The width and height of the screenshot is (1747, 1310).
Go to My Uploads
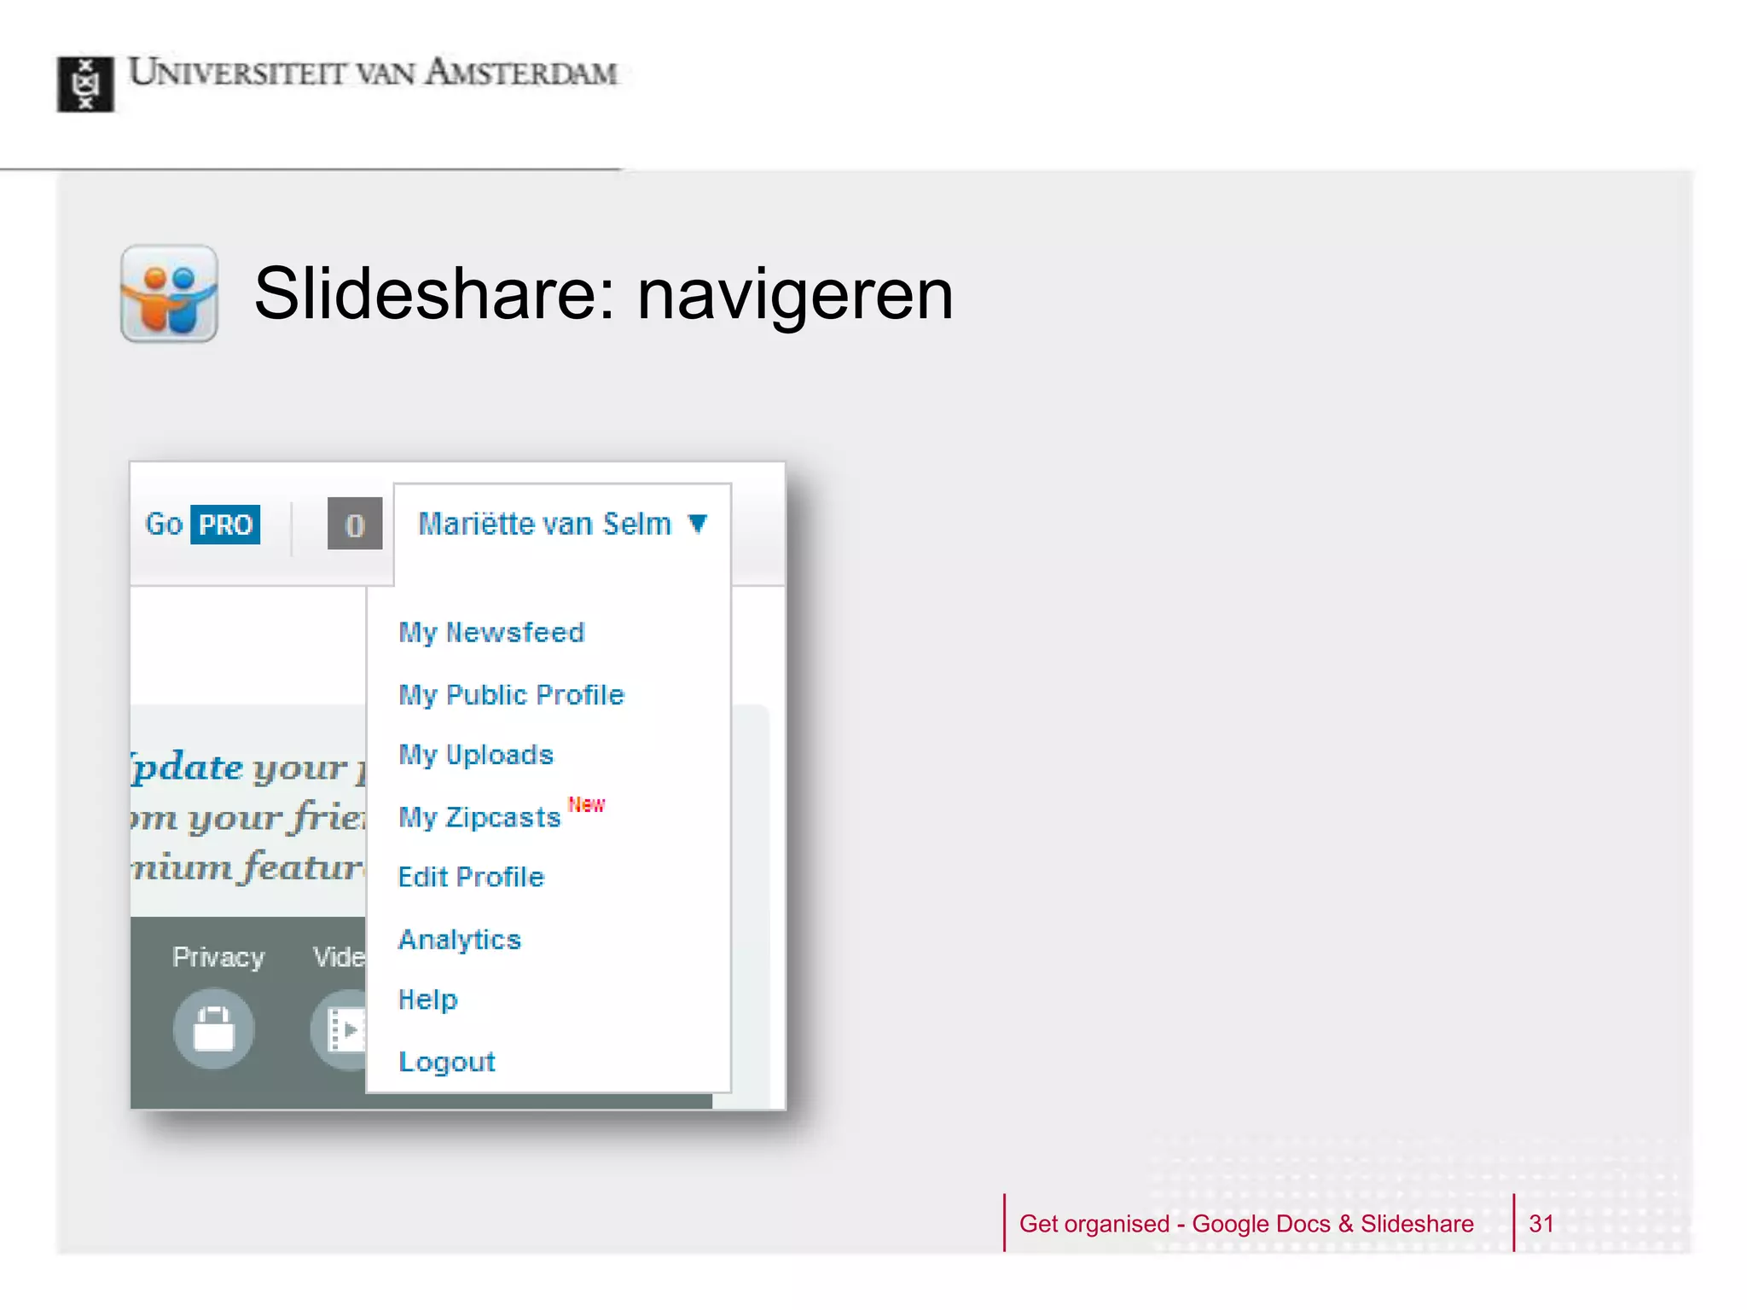coord(476,755)
